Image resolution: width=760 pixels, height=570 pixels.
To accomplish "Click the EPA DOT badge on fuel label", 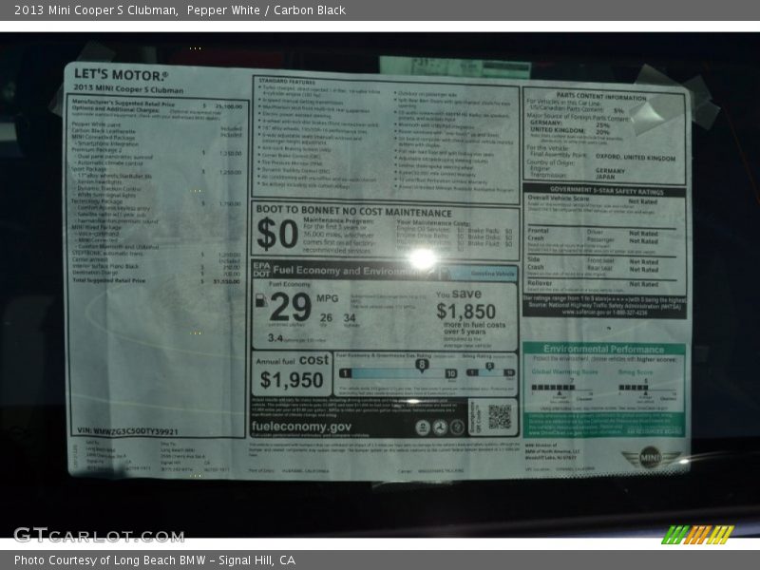I will [260, 270].
